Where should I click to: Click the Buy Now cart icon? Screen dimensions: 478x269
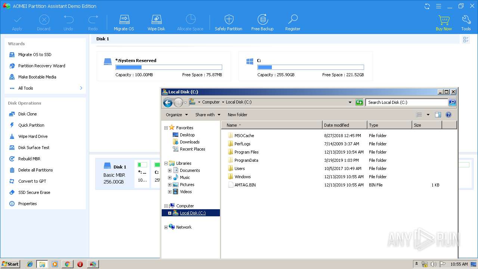tap(444, 22)
